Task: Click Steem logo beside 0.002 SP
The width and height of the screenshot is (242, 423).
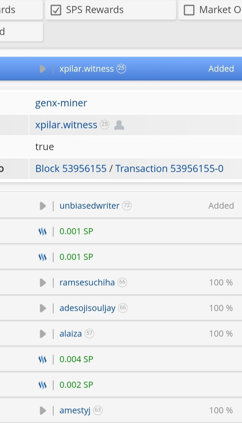Action: tap(42, 385)
